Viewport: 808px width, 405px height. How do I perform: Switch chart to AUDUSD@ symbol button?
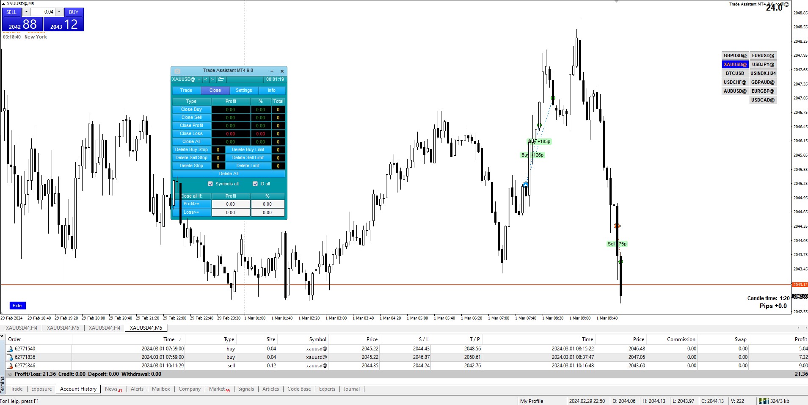tap(735, 91)
